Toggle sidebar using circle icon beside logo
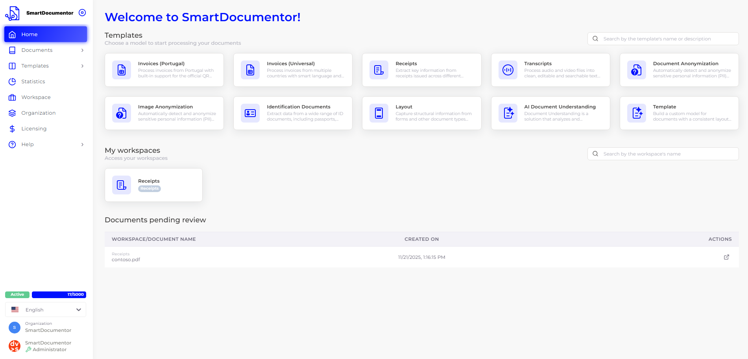This screenshot has height=359, width=748. coord(82,13)
